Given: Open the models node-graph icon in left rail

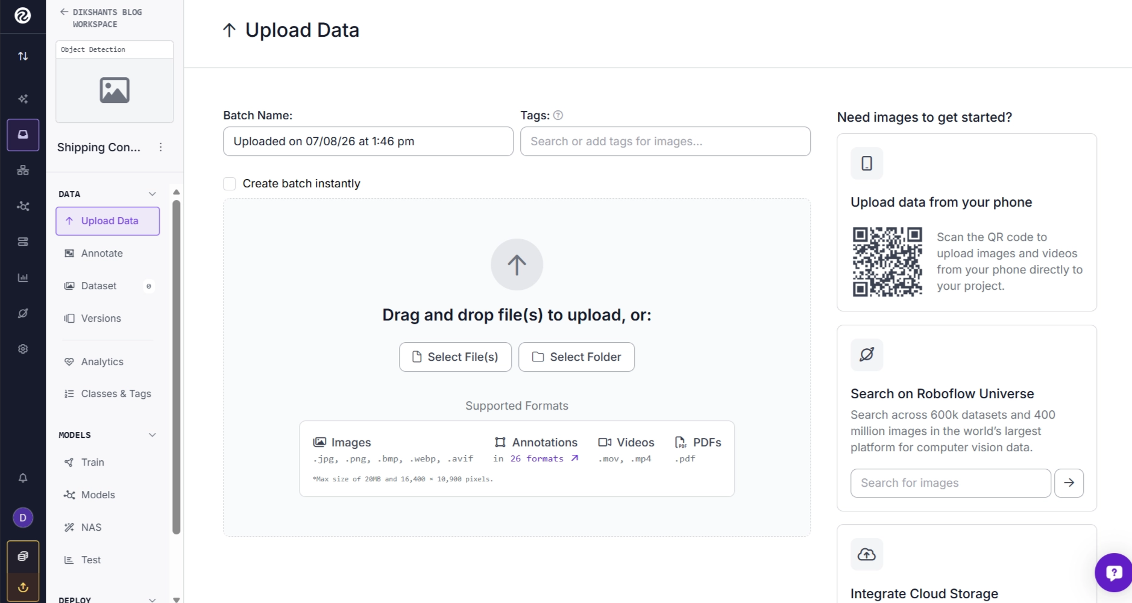Looking at the screenshot, I should [23, 206].
